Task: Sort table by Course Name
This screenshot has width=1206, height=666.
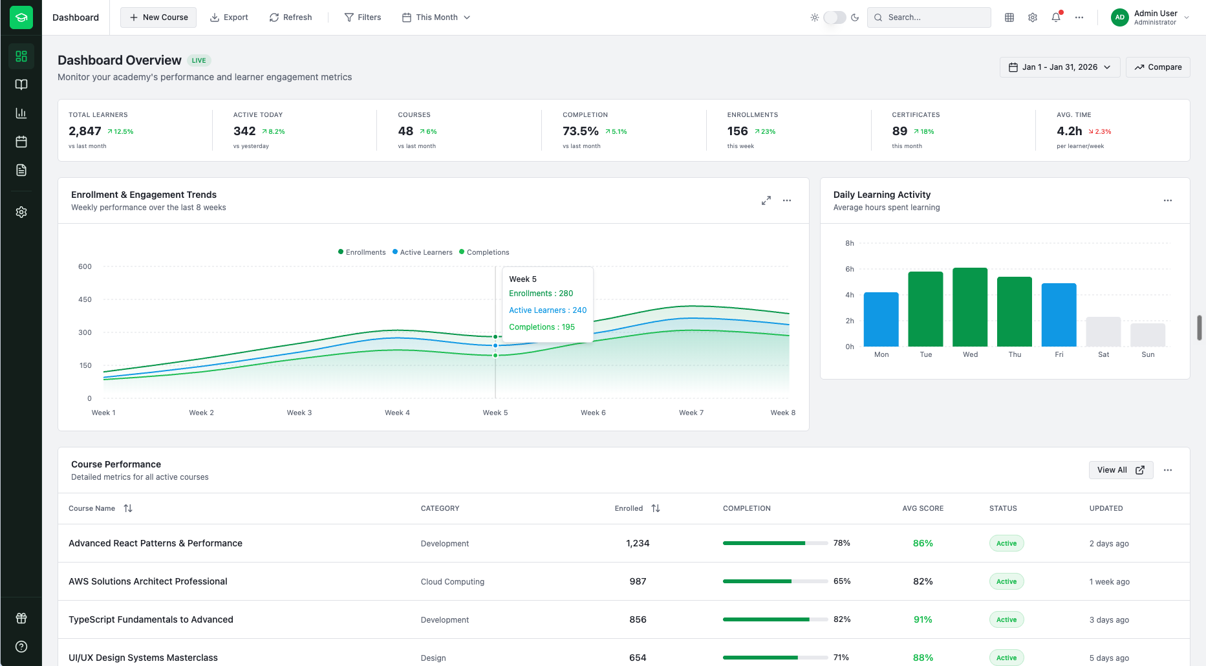Action: 100,508
